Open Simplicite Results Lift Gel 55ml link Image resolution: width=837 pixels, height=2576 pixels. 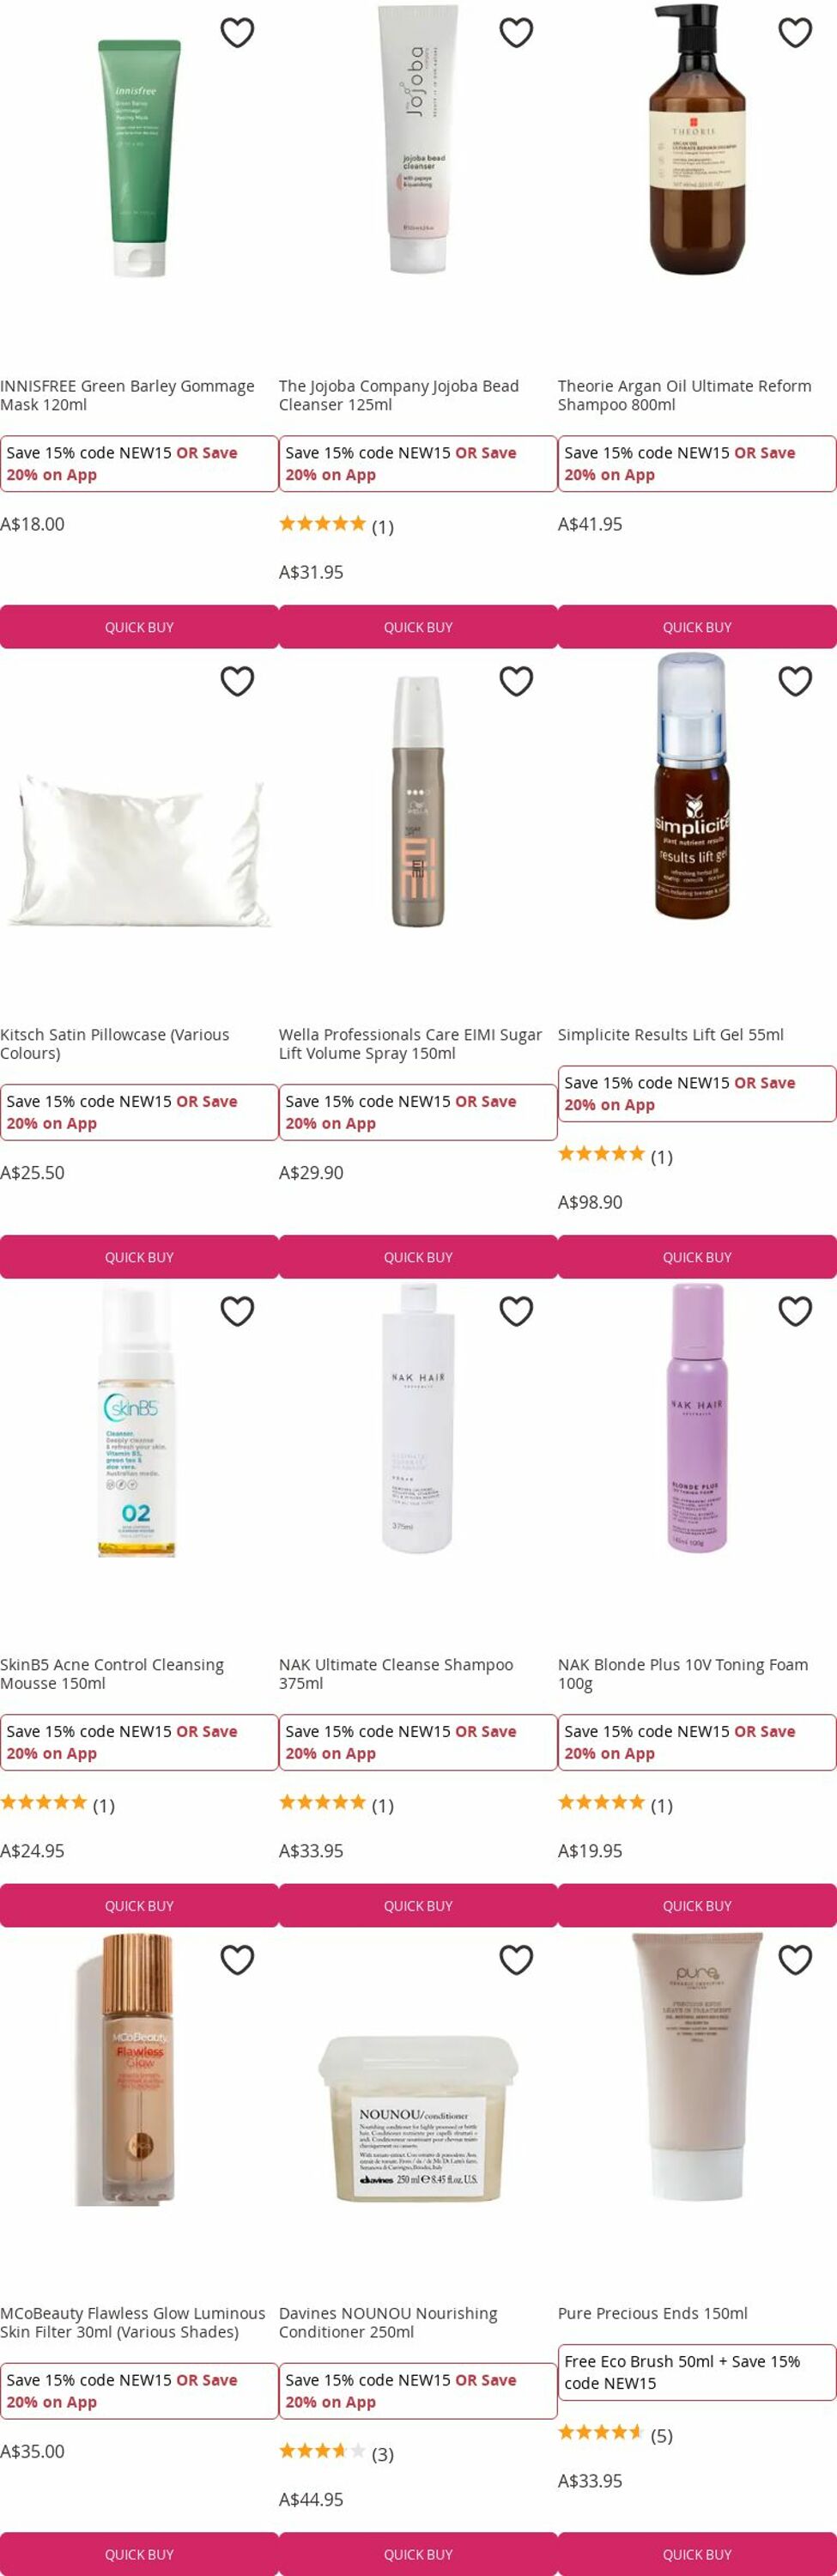click(671, 1034)
